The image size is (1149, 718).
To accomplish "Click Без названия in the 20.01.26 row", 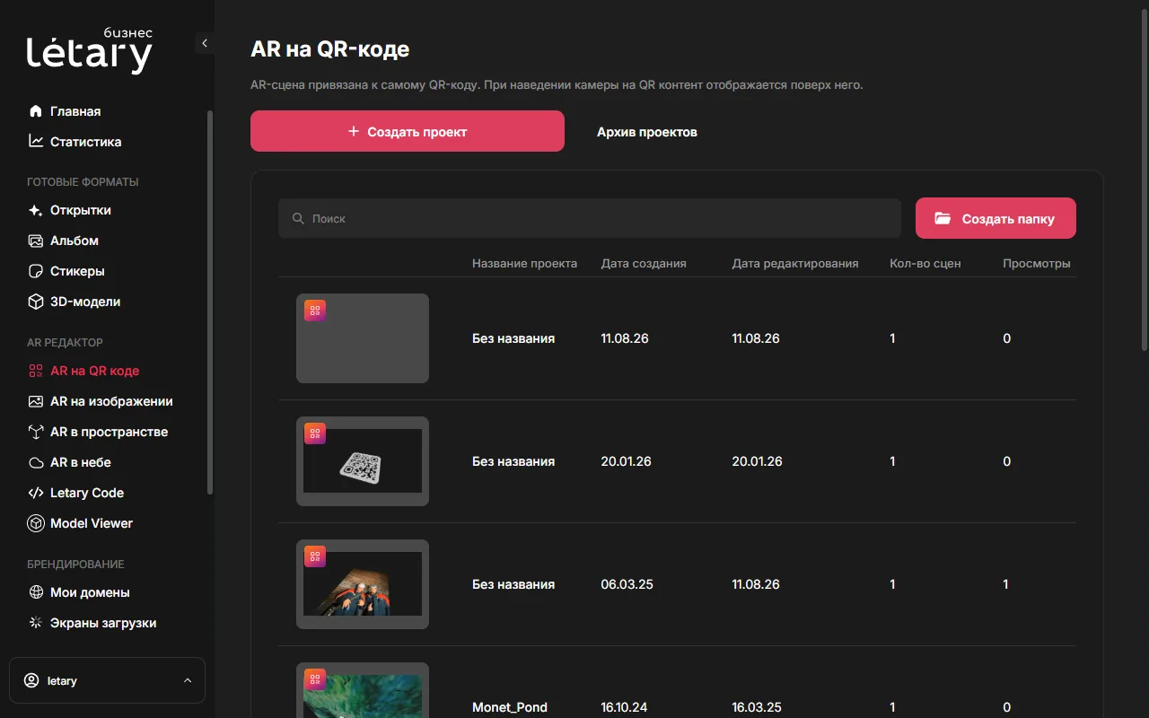I will click(513, 461).
